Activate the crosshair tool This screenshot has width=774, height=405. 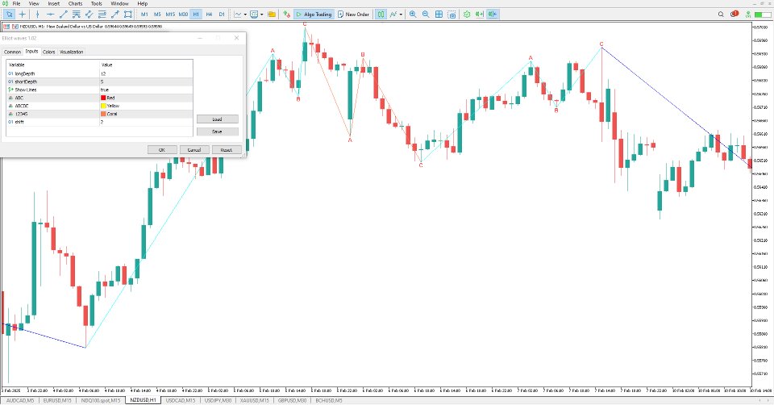(23, 15)
